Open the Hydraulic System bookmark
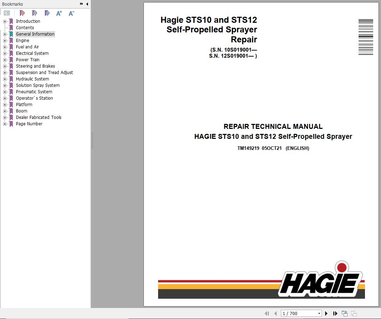This screenshot has width=381, height=319. (32, 79)
